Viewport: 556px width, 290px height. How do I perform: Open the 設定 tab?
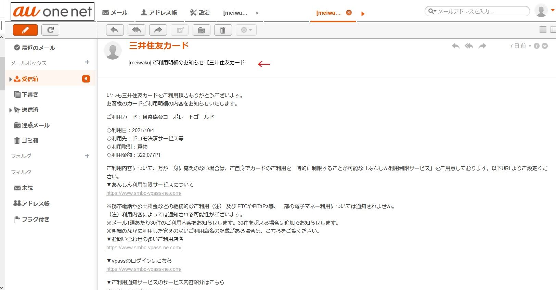point(200,13)
